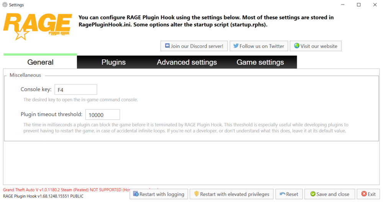Click the Settings gear icon in title bar
The image size is (383, 202).
point(5,5)
